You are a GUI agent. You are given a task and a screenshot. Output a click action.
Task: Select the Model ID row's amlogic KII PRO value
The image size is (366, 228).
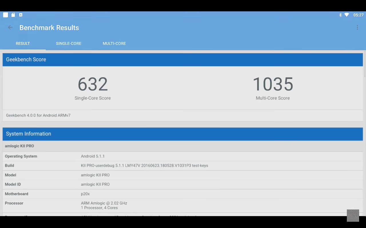click(95, 184)
